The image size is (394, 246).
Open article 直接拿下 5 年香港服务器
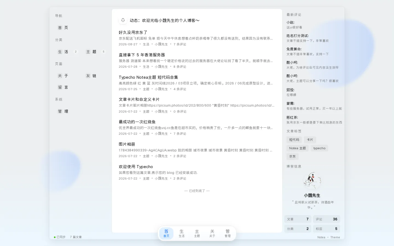(x=142, y=55)
